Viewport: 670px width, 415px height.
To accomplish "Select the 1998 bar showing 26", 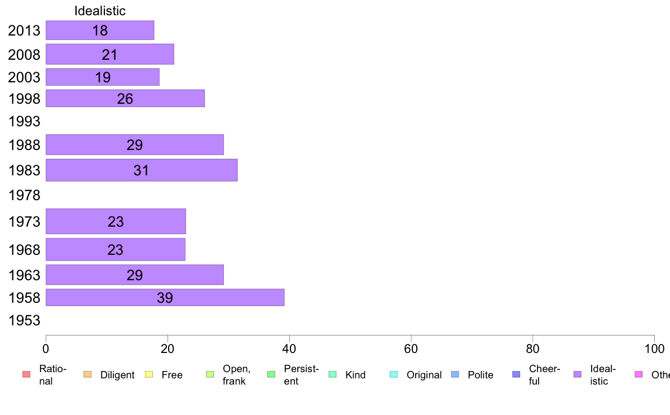I will coord(125,99).
